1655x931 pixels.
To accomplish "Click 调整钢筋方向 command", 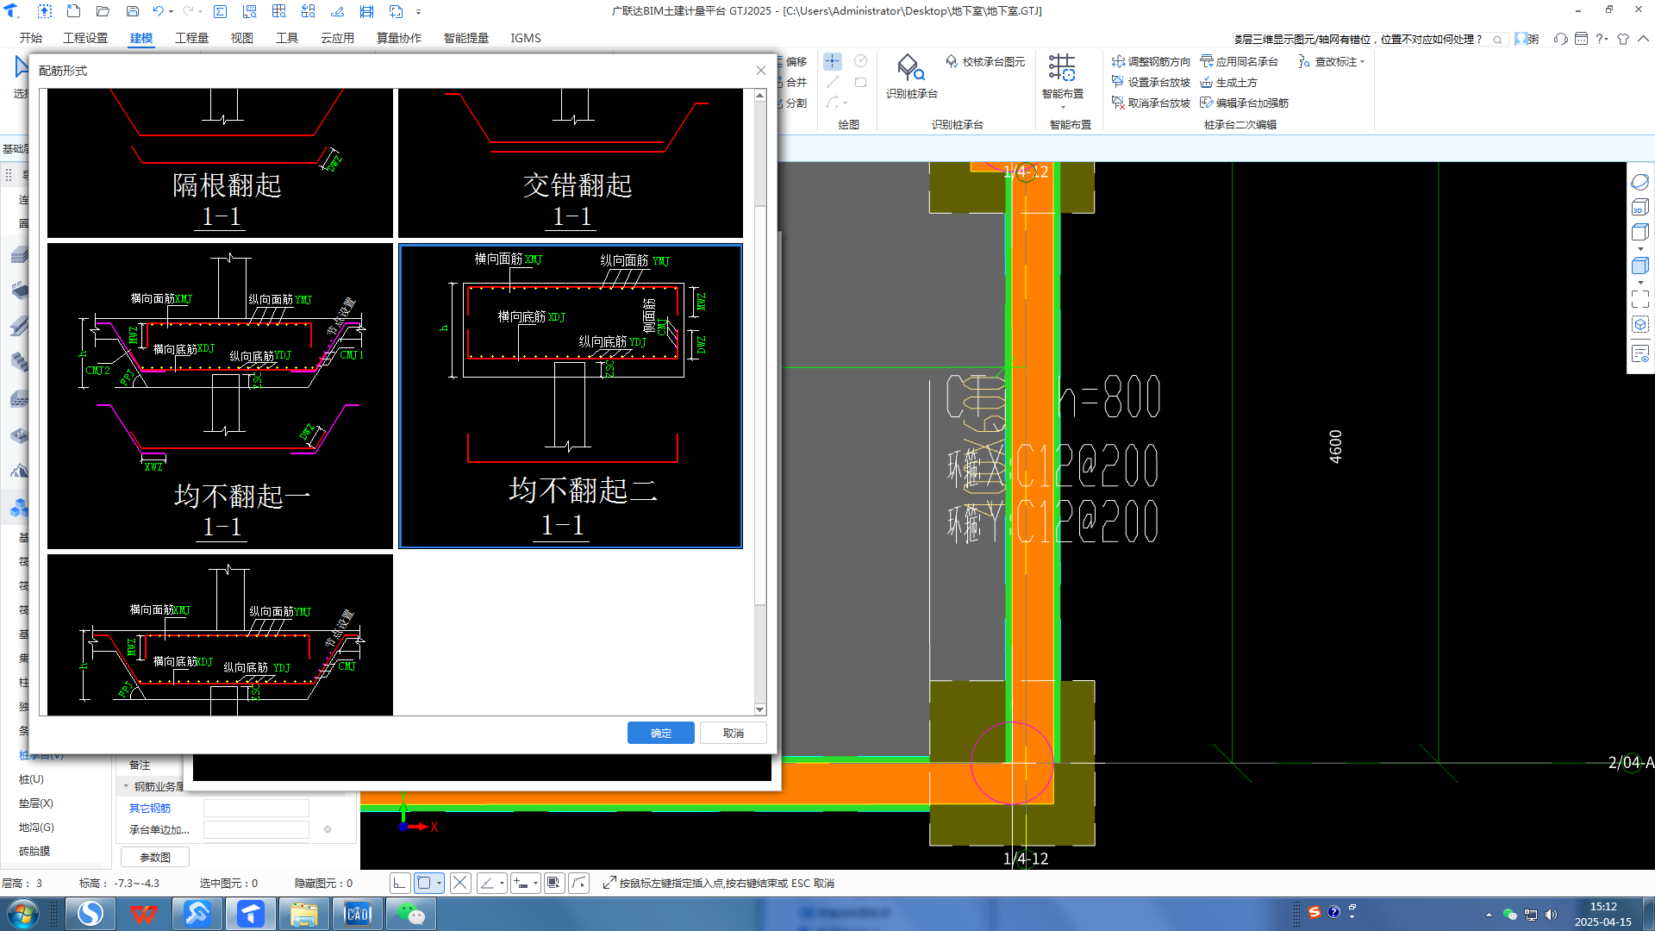I will [x=1151, y=61].
